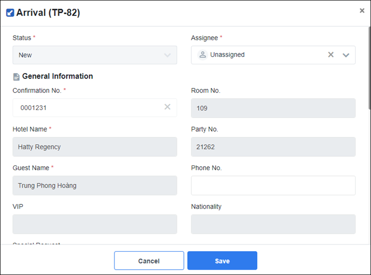Click the Arrival task checkbox icon
This screenshot has height=275, width=371.
[x=10, y=13]
